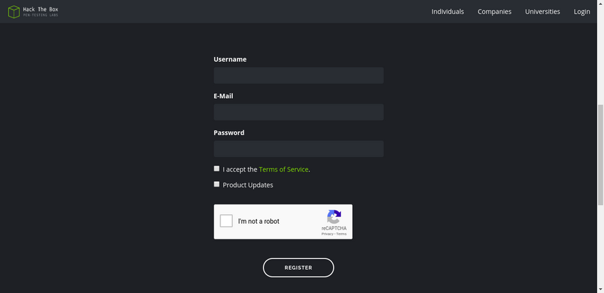Click the scrollbar up arrow
Image resolution: width=604 pixels, height=293 pixels.
pos(601,3)
